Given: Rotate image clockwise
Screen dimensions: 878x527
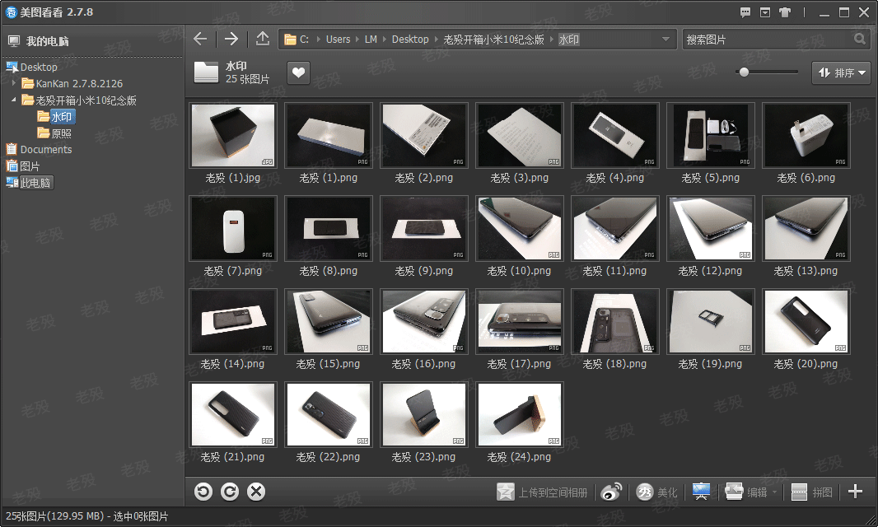Looking at the screenshot, I should point(230,492).
